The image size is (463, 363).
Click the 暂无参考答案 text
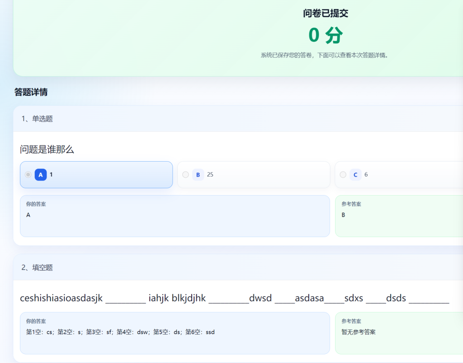[359, 332]
